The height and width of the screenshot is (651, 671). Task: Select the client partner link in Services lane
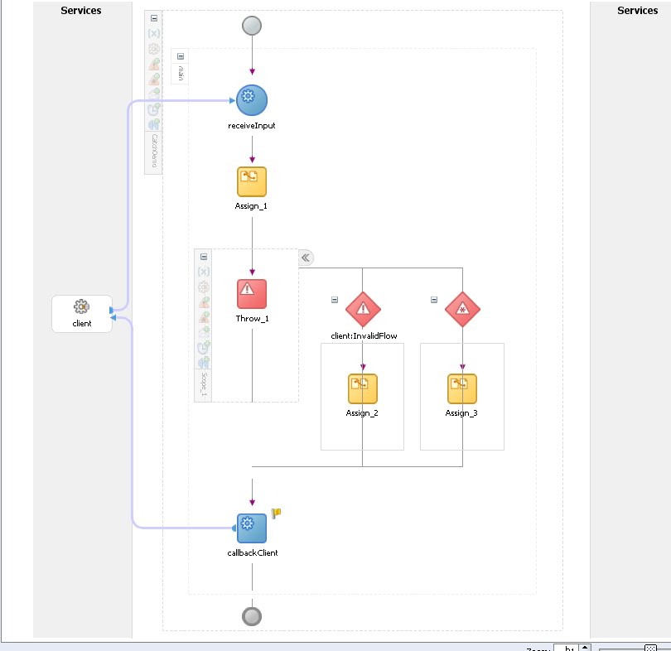tap(81, 313)
